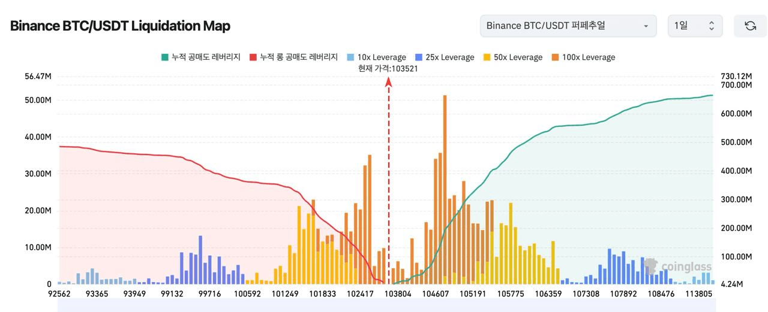768x312 pixels.
Task: Click the x-axis label 102417
Action: point(361,294)
